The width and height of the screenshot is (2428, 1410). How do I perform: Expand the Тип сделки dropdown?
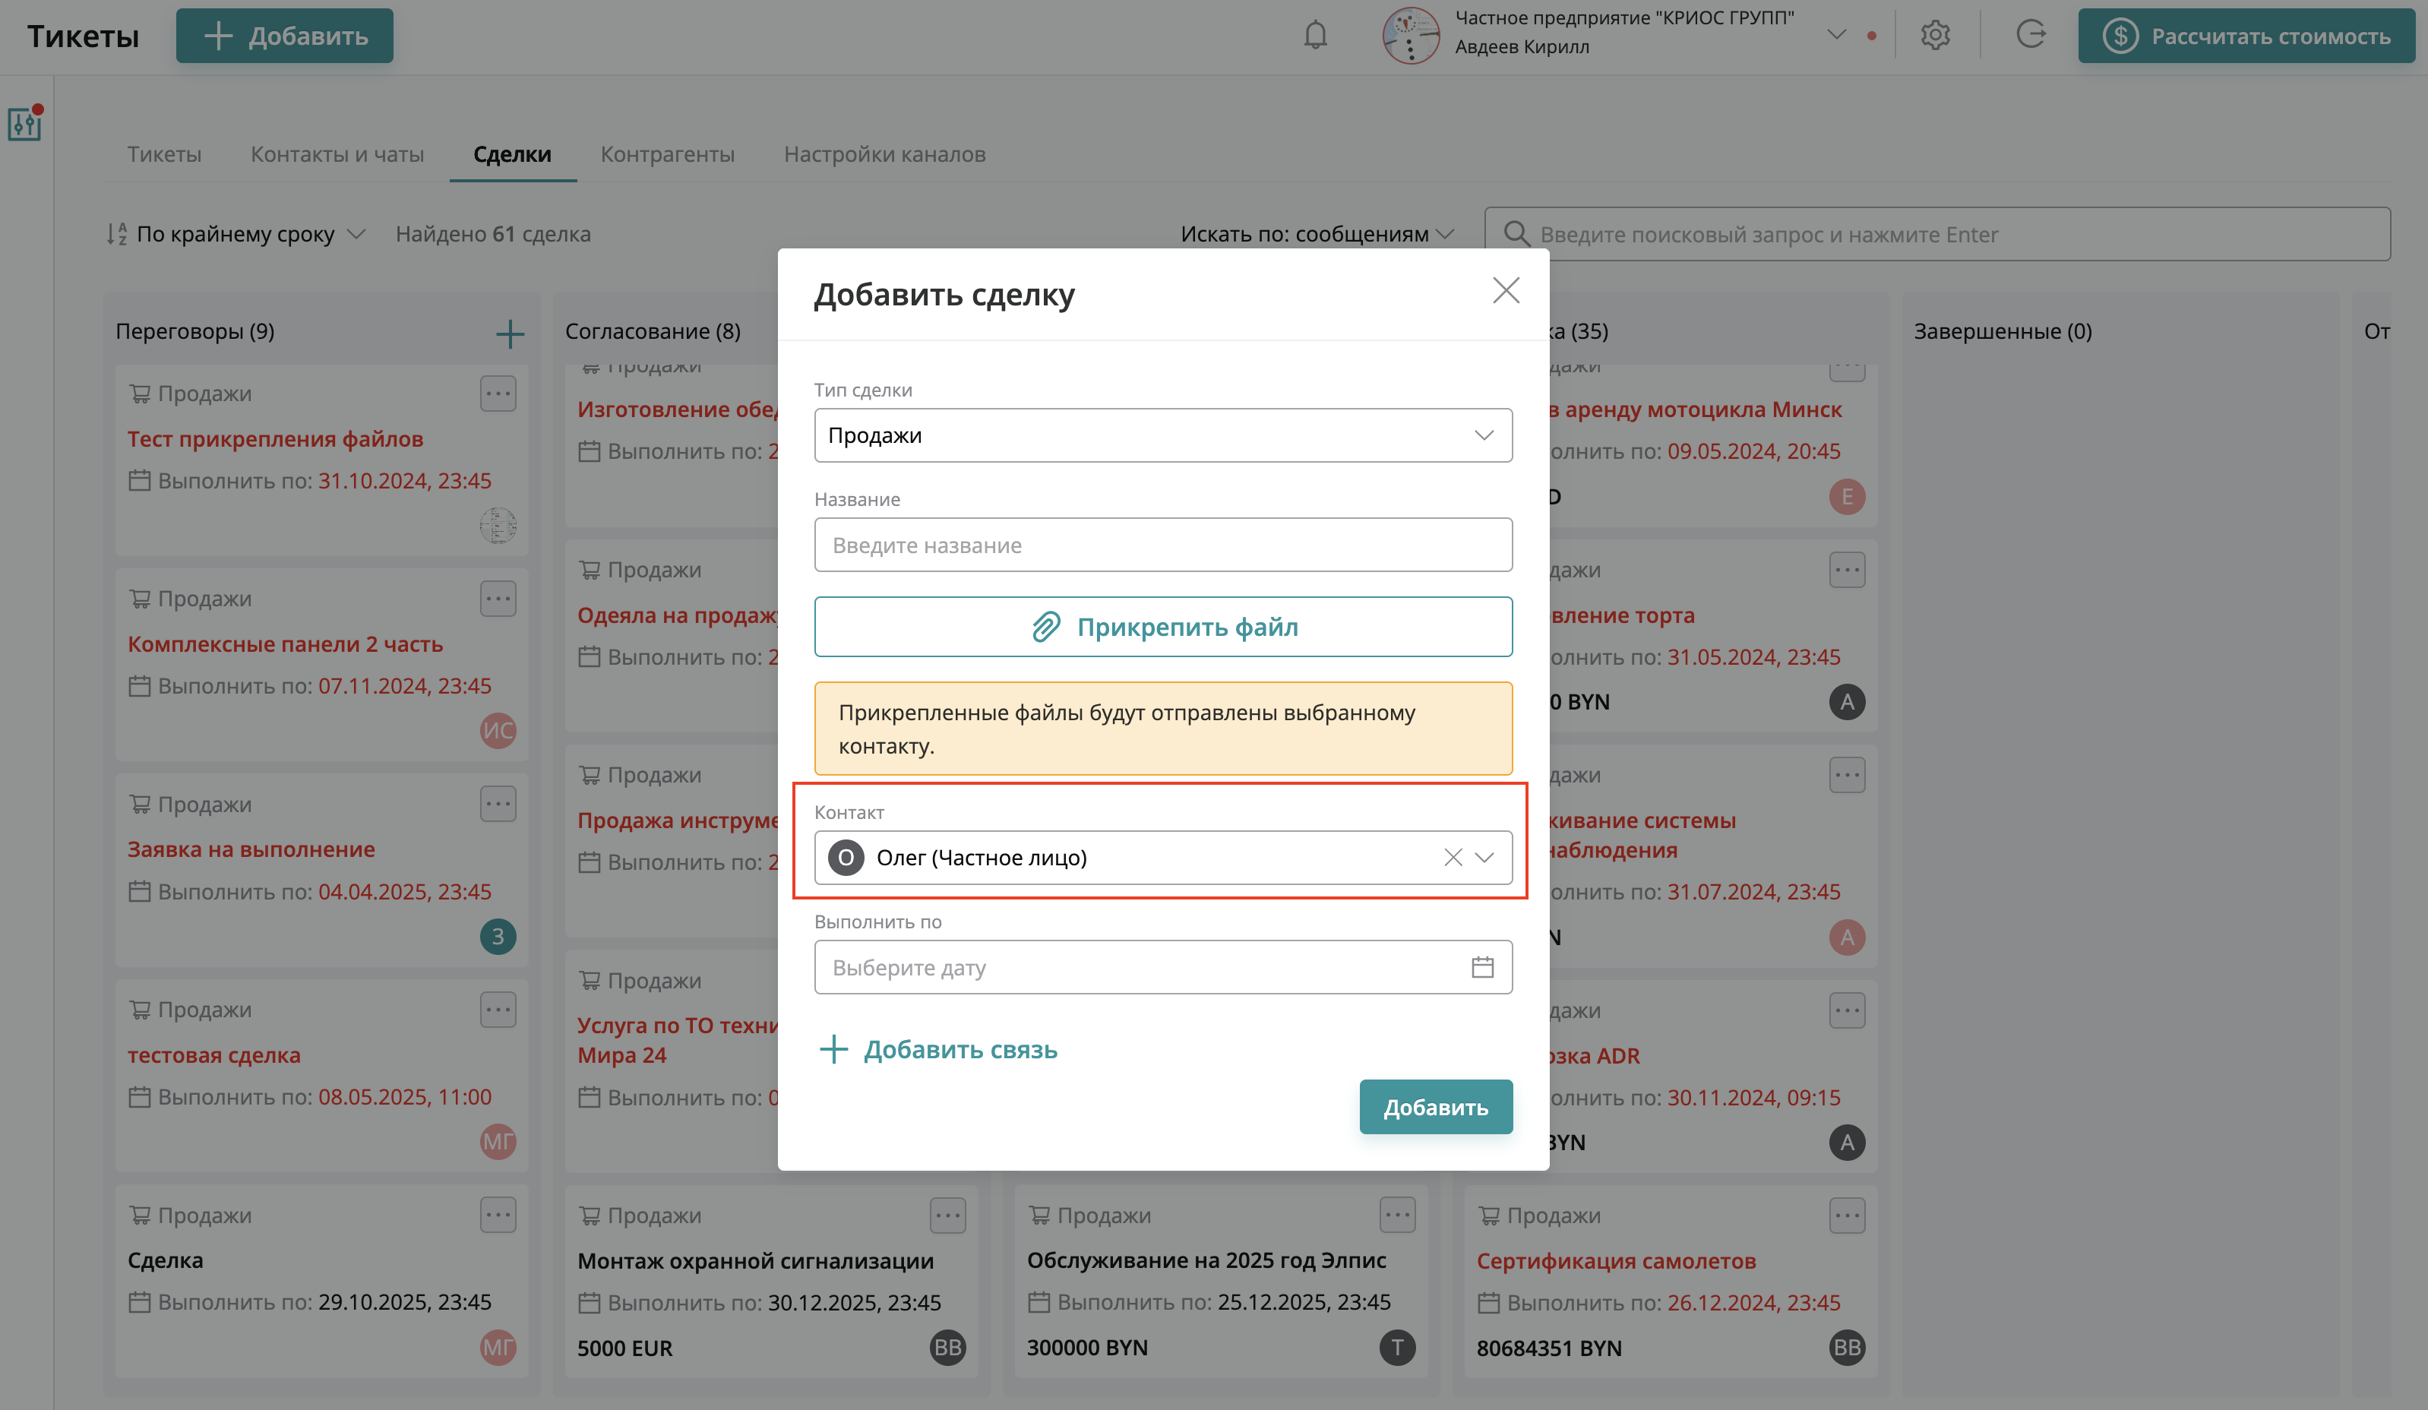pos(1163,435)
